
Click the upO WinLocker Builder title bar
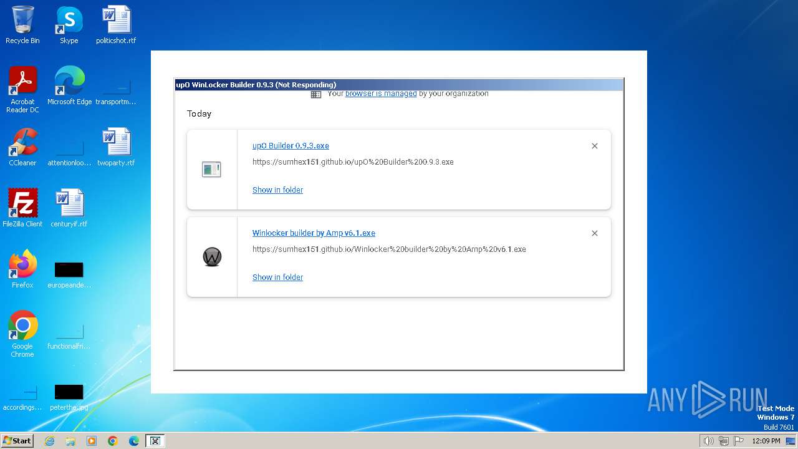pos(398,85)
